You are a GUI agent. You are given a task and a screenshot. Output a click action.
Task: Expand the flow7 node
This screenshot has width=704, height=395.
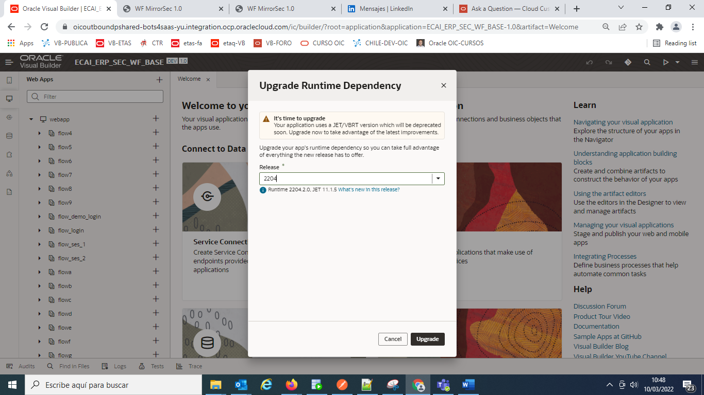click(x=40, y=175)
